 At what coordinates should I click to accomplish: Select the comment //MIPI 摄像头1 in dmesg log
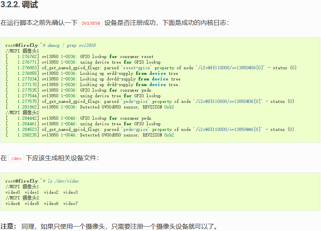(22, 51)
